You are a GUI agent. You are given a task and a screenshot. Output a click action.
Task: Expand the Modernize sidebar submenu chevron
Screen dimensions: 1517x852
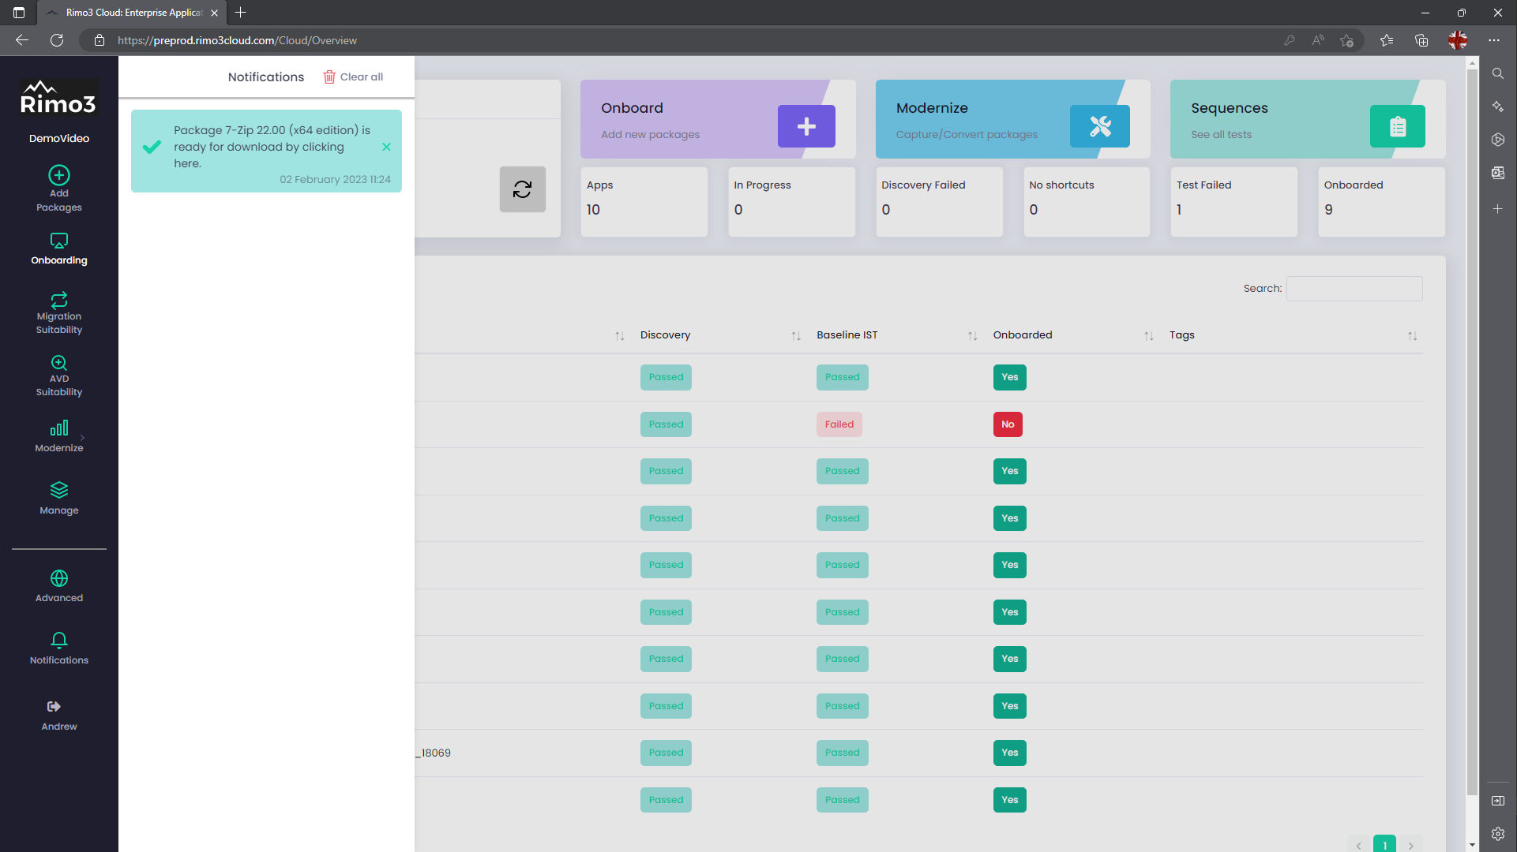click(x=82, y=437)
